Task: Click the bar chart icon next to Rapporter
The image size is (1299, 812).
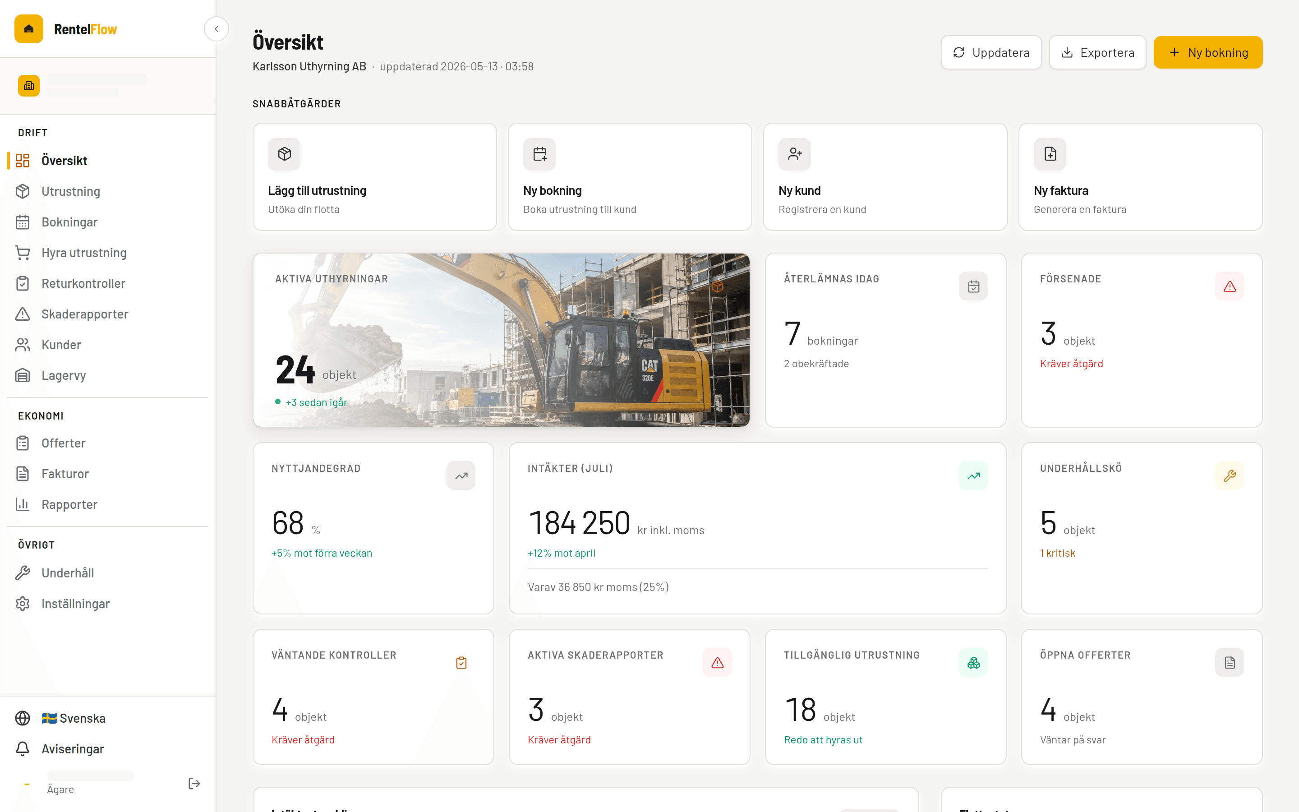Action: [x=23, y=504]
